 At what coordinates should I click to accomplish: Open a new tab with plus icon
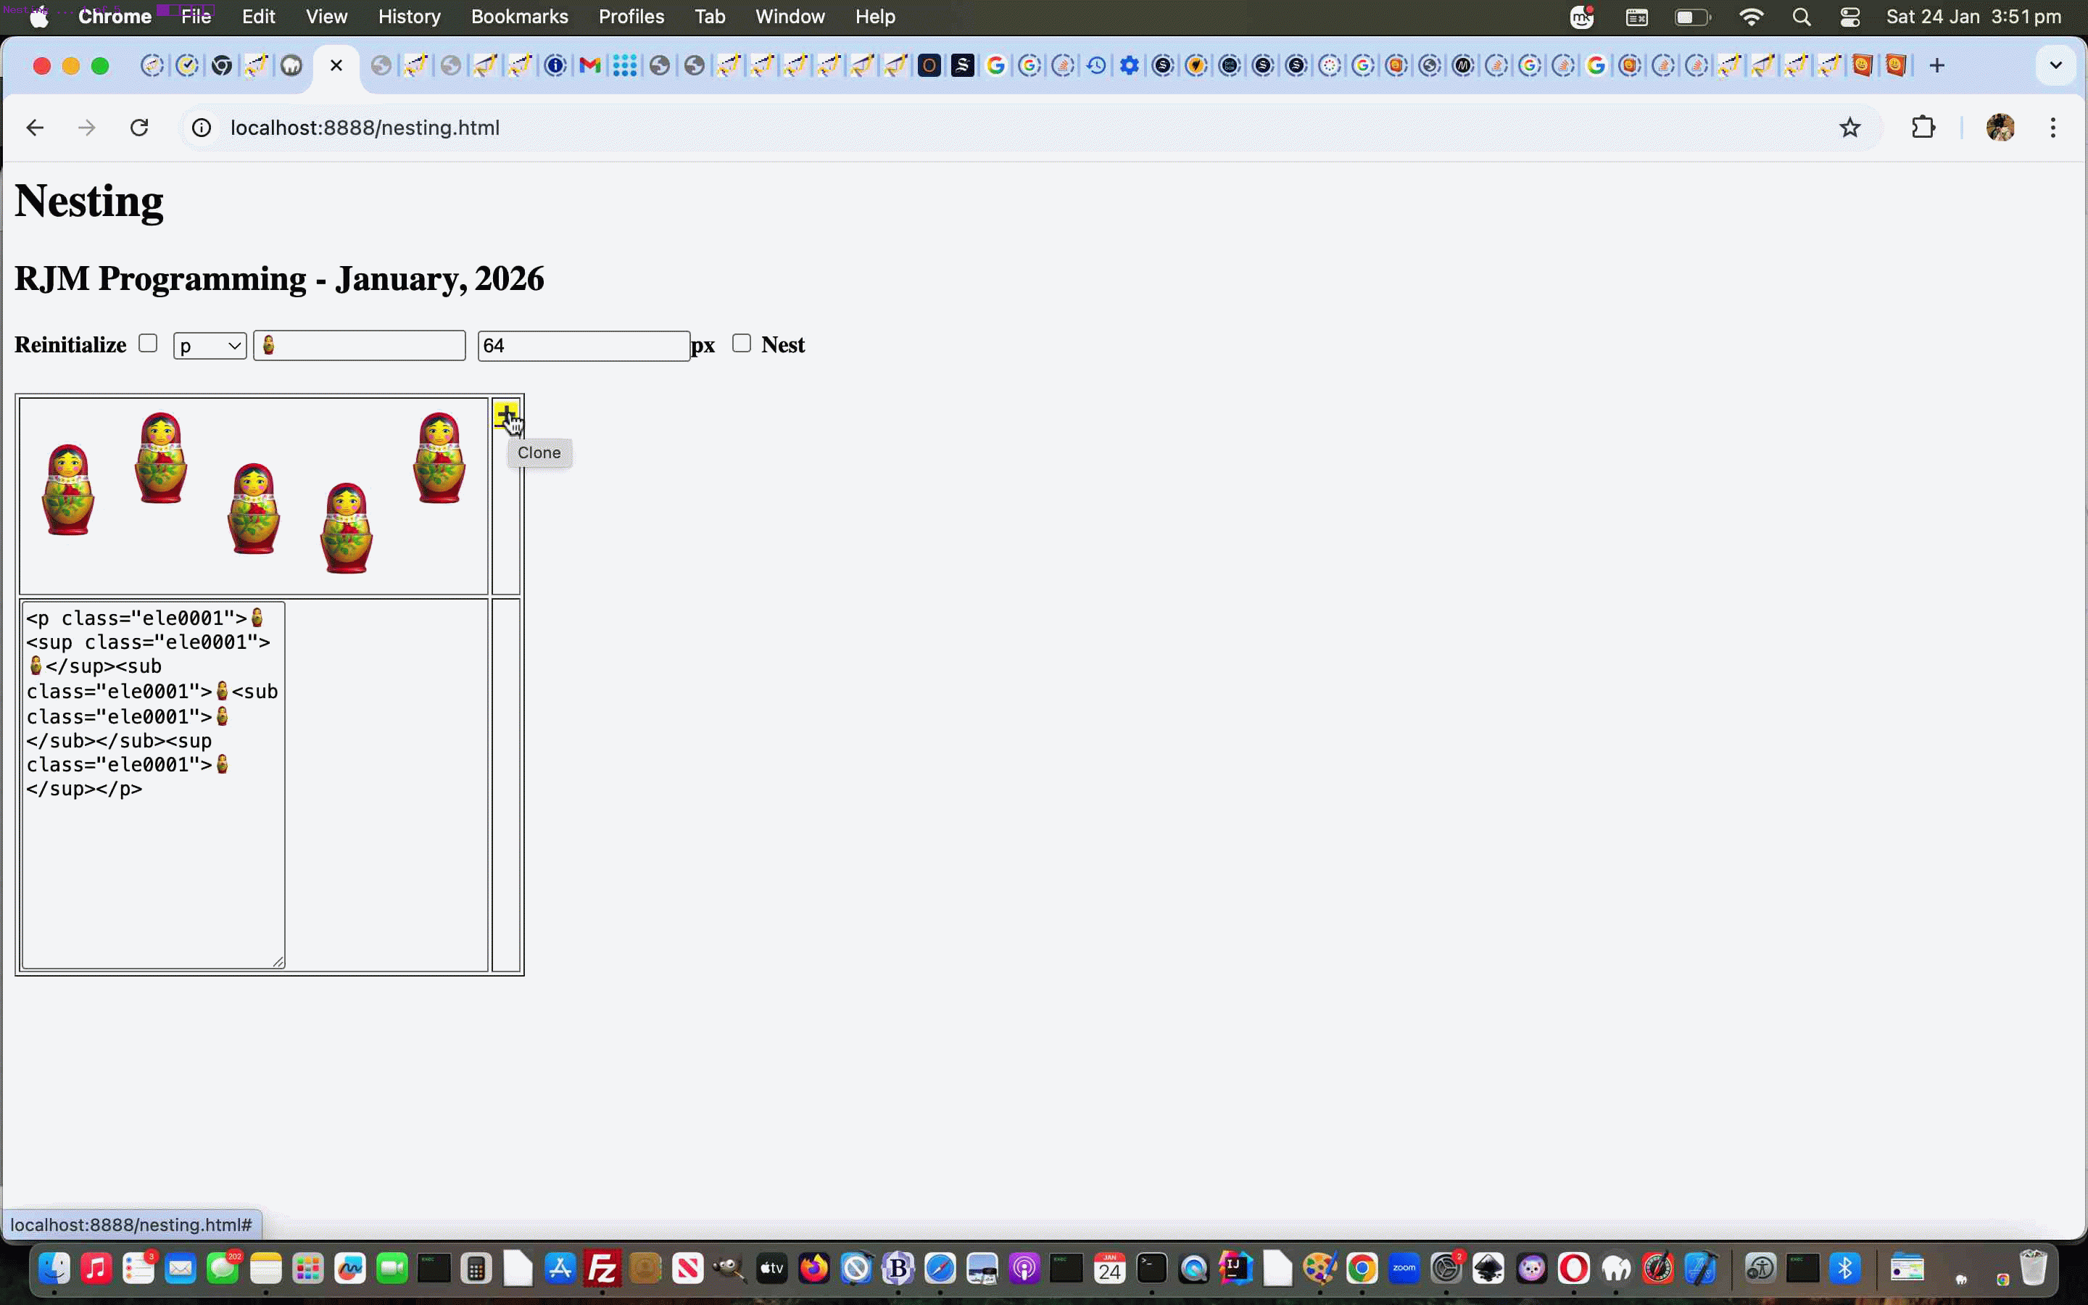click(1936, 65)
